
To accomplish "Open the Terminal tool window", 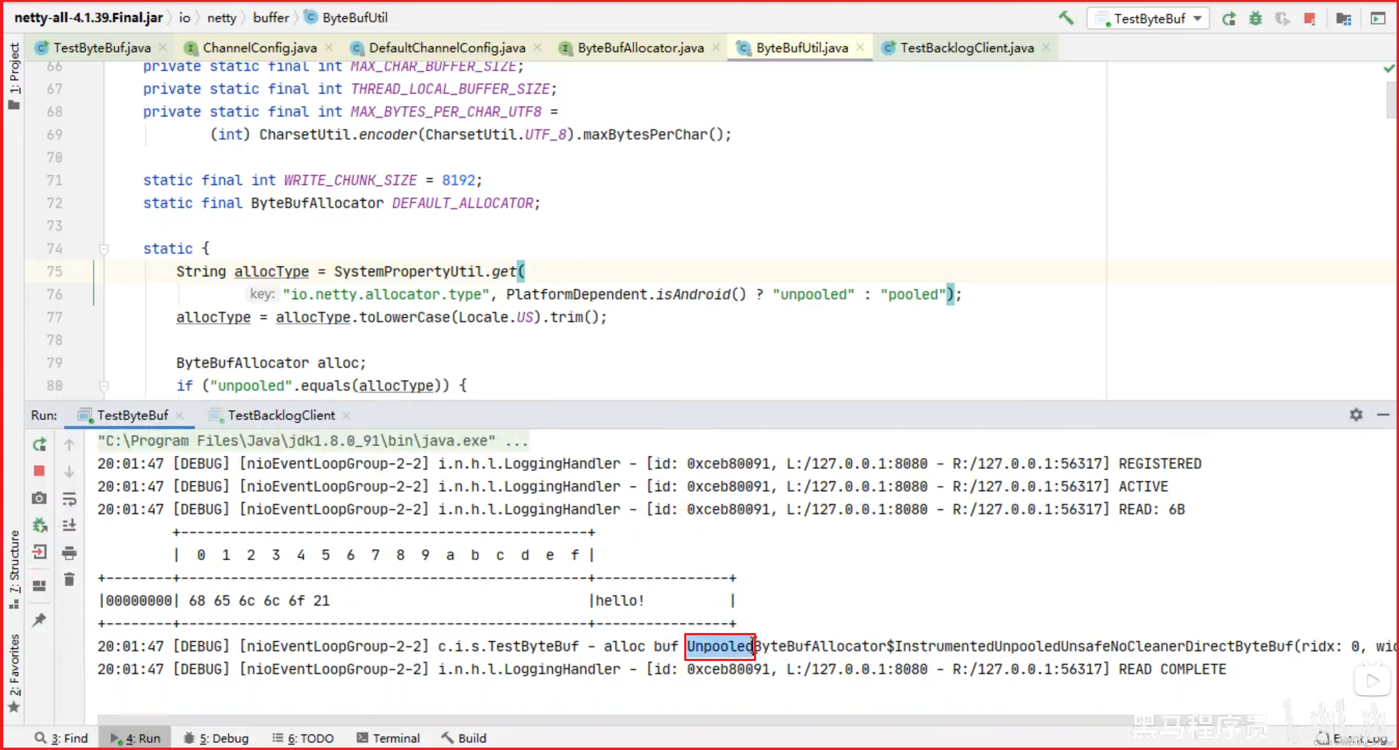I will (388, 738).
